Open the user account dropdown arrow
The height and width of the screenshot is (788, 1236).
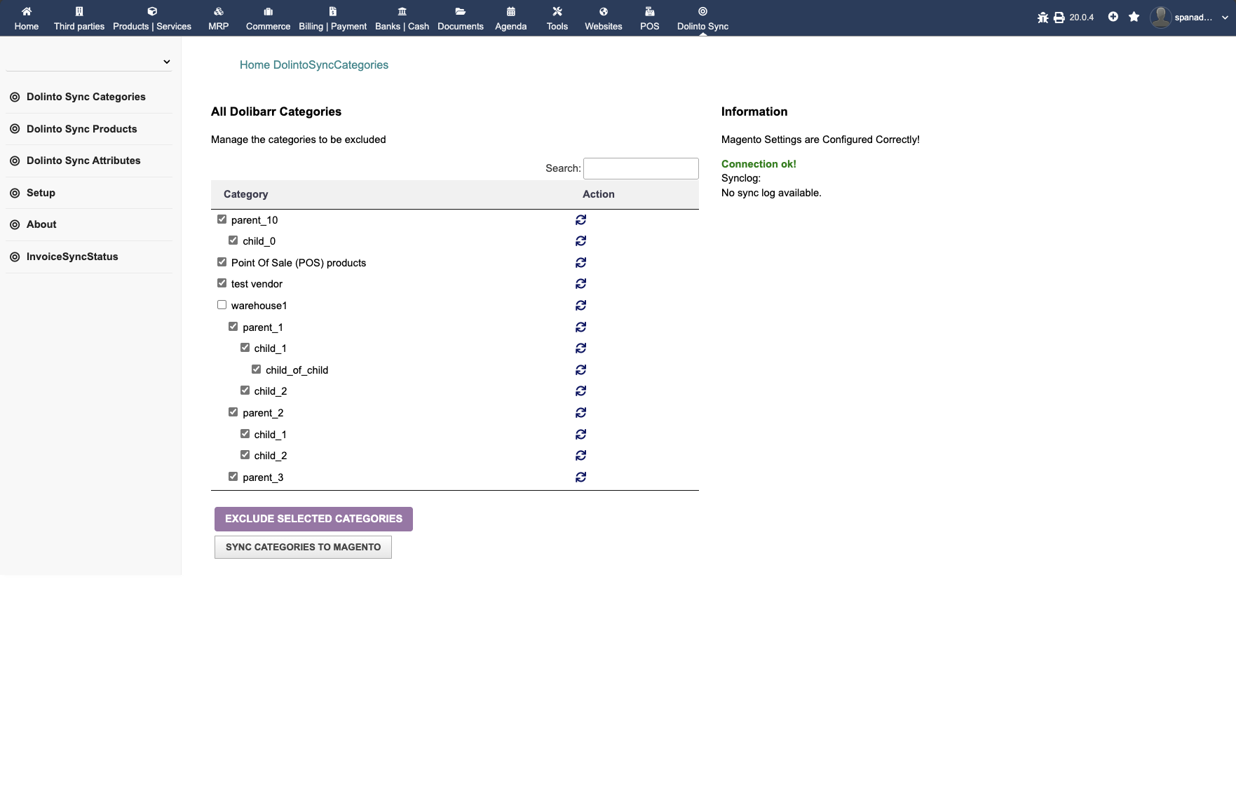tap(1224, 18)
